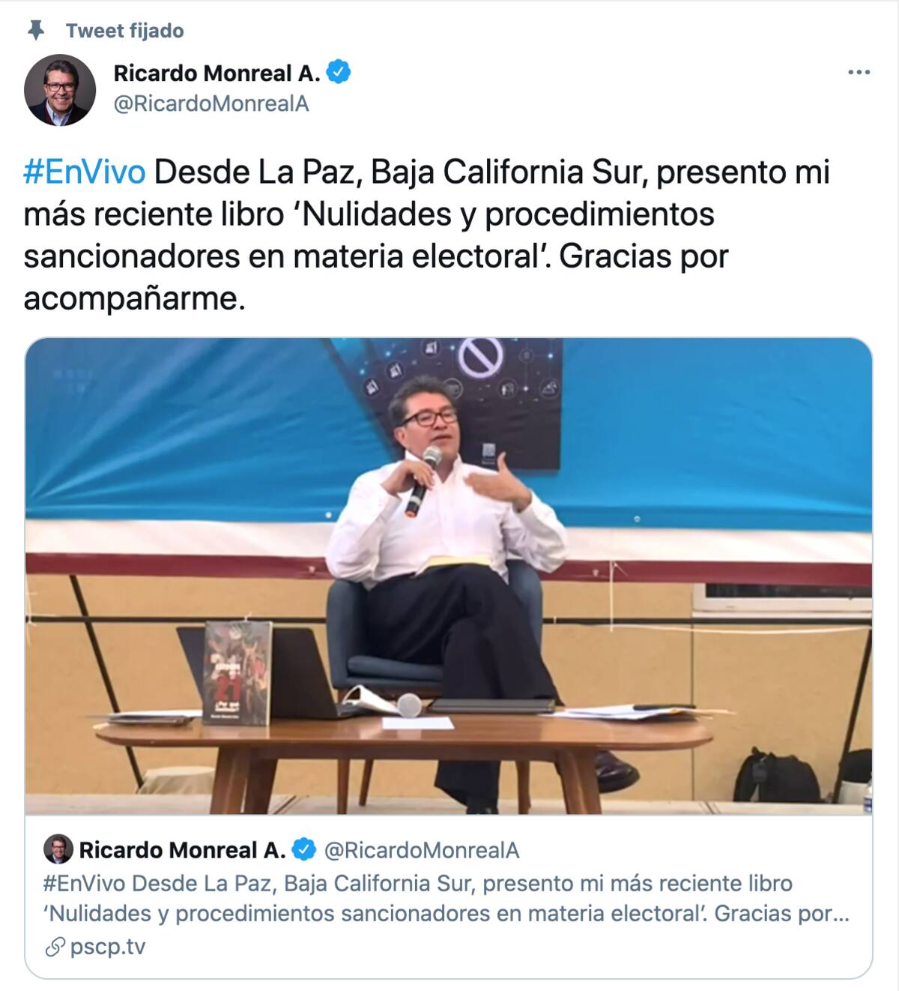Open the live video preview thumbnail
Image resolution: width=899 pixels, height=991 pixels.
(x=449, y=576)
